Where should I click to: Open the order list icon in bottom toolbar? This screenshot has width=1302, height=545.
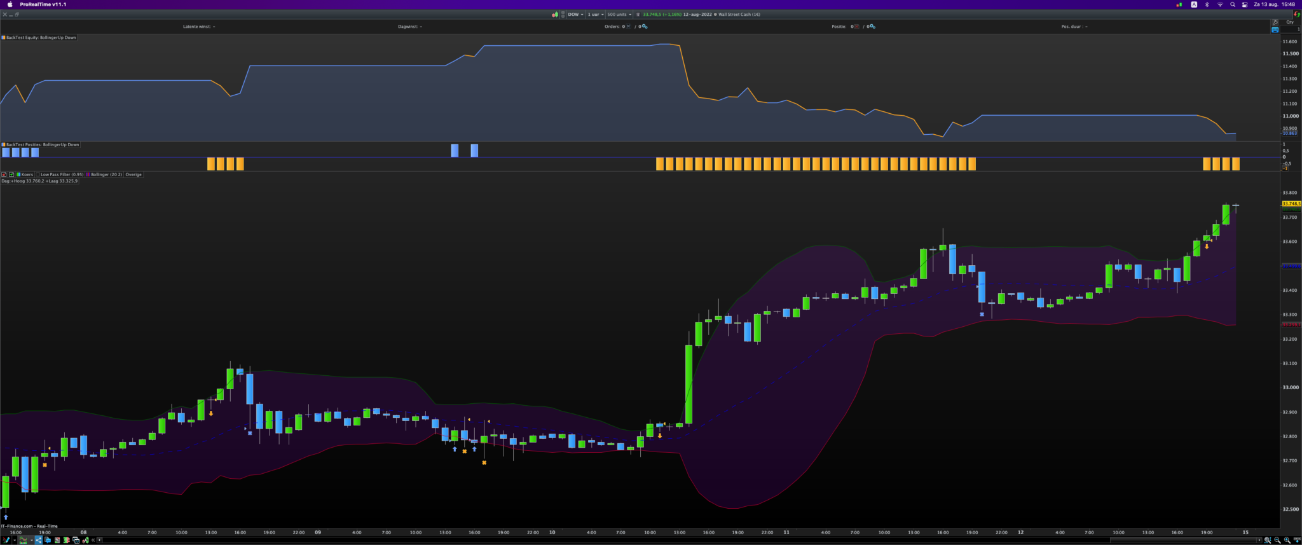[x=57, y=540]
